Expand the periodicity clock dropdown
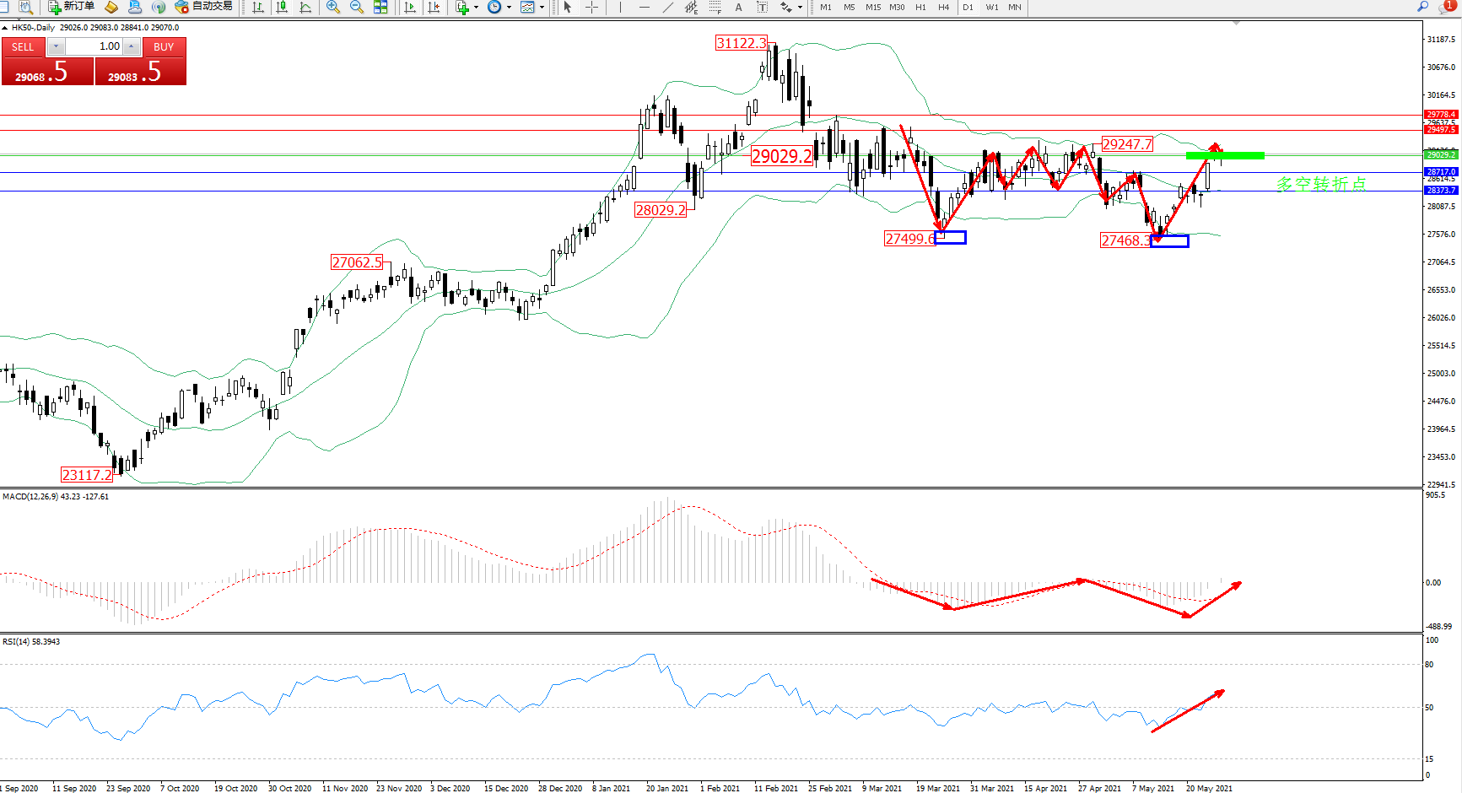Image resolution: width=1462 pixels, height=793 pixels. coord(509,7)
